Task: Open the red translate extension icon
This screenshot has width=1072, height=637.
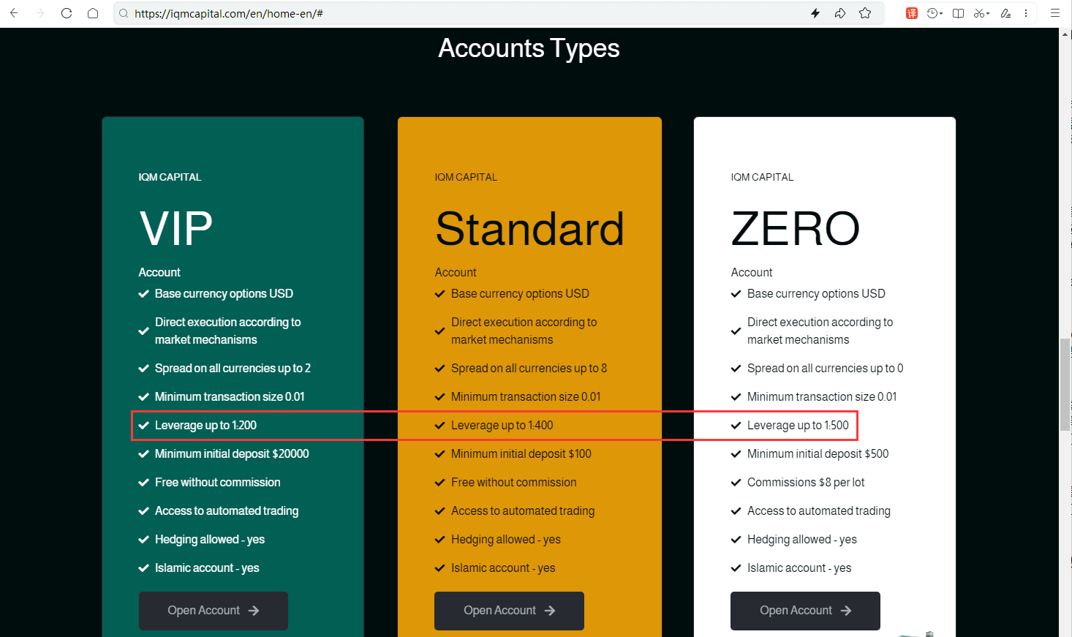Action: coord(912,13)
